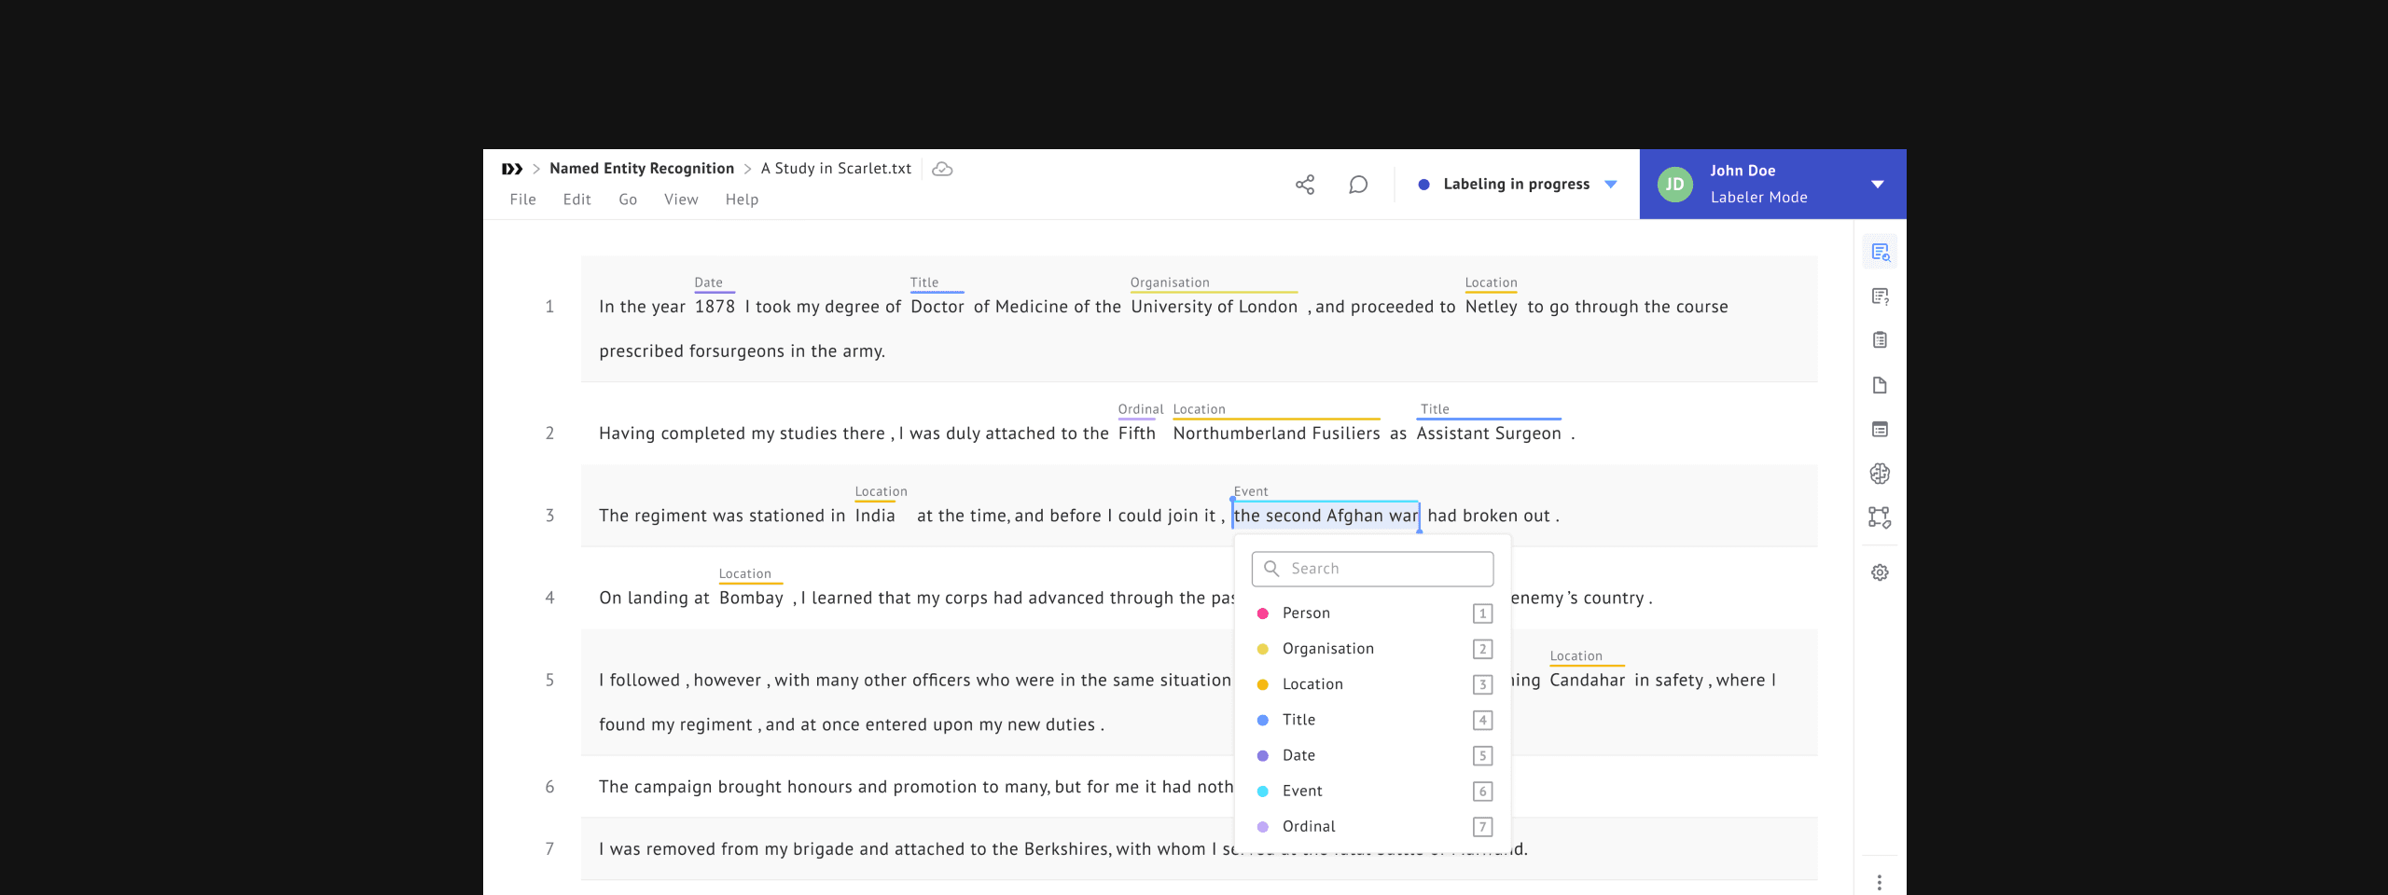Click the labeled entity 'Bombay'
The height and width of the screenshot is (895, 2388).
point(751,598)
